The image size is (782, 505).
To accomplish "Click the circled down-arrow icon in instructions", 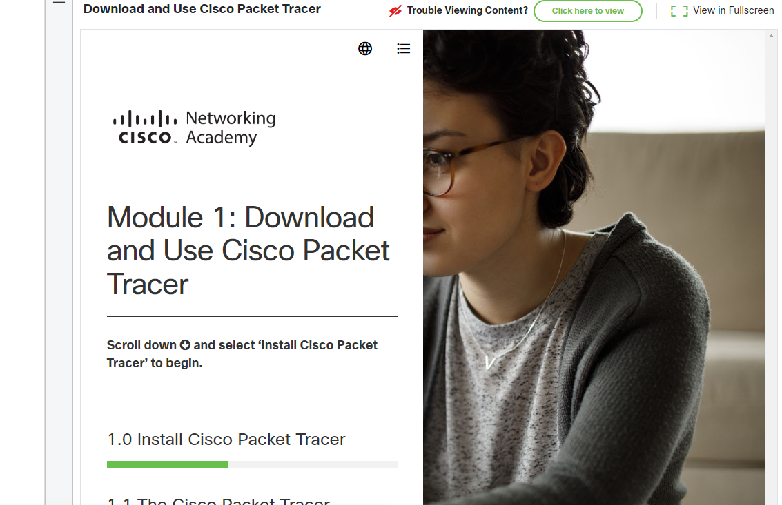I will coord(185,344).
